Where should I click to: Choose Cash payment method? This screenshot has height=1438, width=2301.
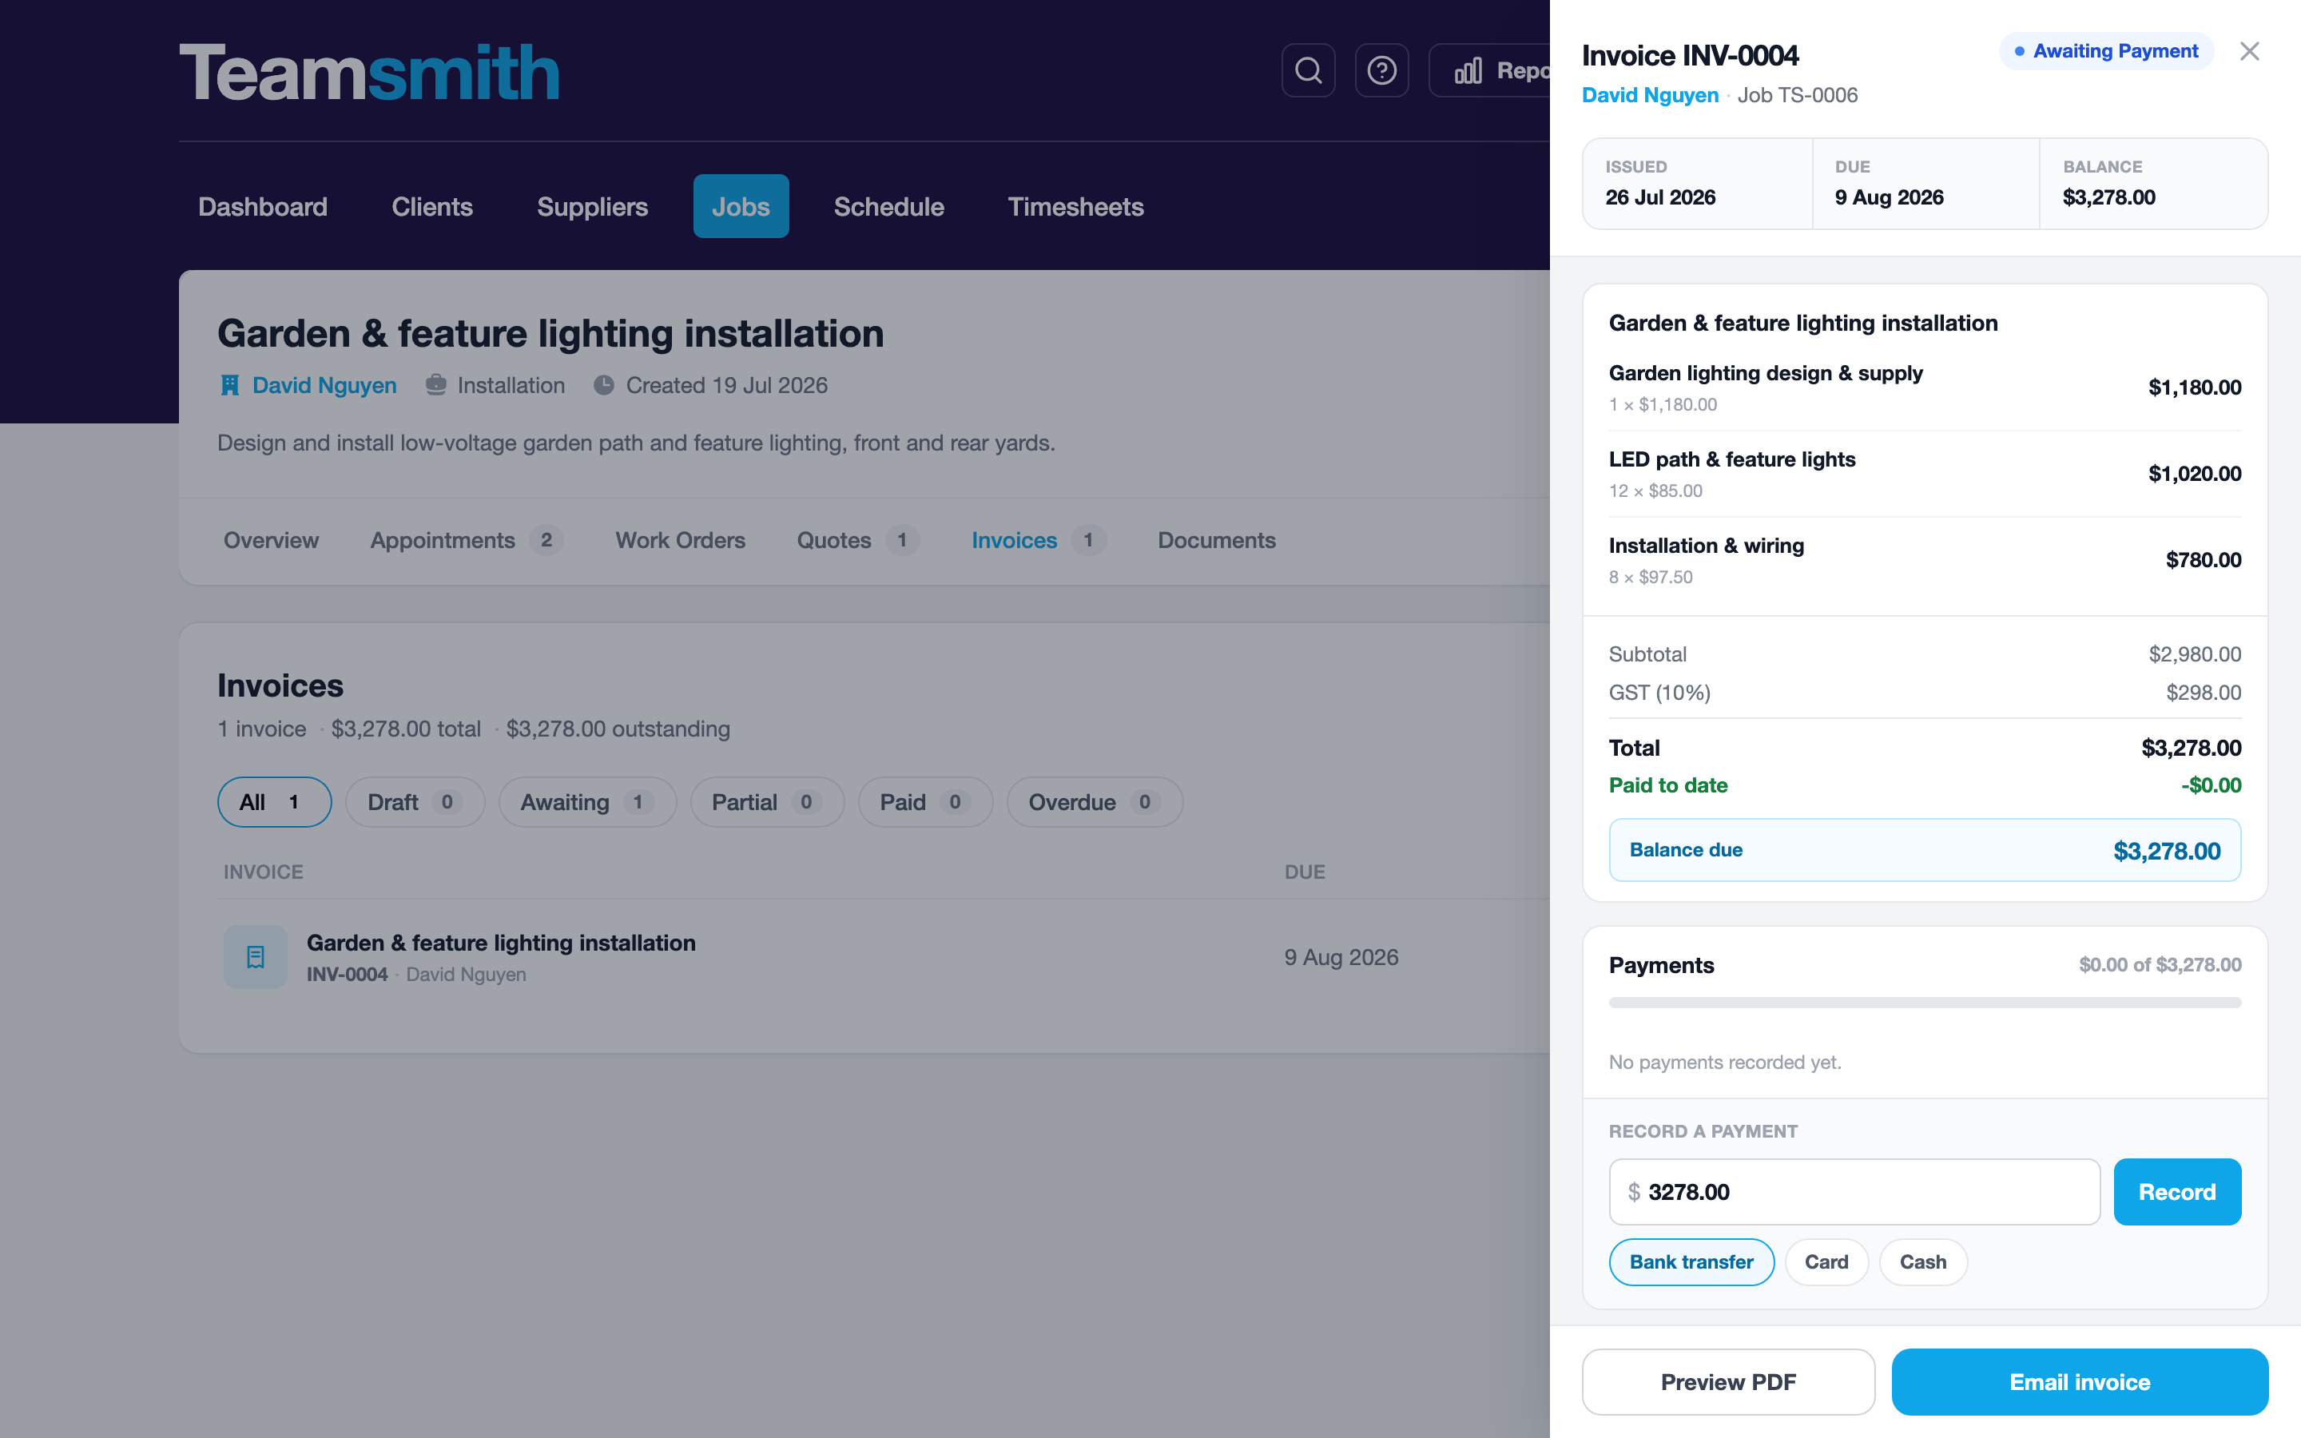point(1922,1262)
